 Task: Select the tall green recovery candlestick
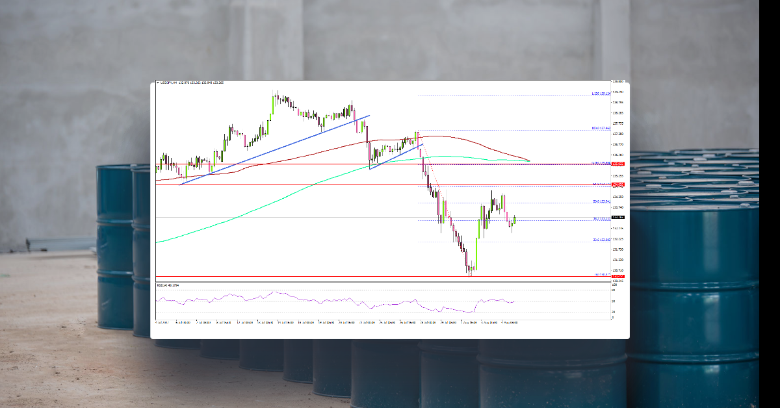tap(475, 259)
